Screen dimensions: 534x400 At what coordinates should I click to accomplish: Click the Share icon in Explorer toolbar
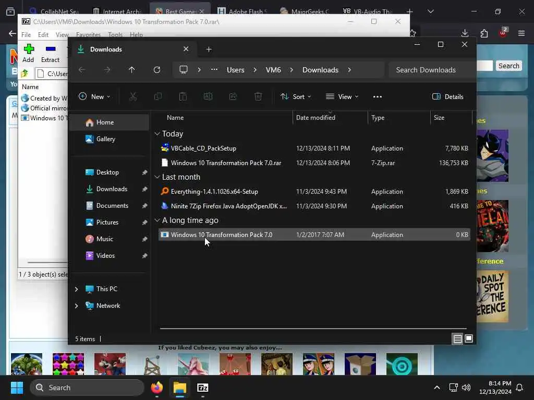pos(233,96)
